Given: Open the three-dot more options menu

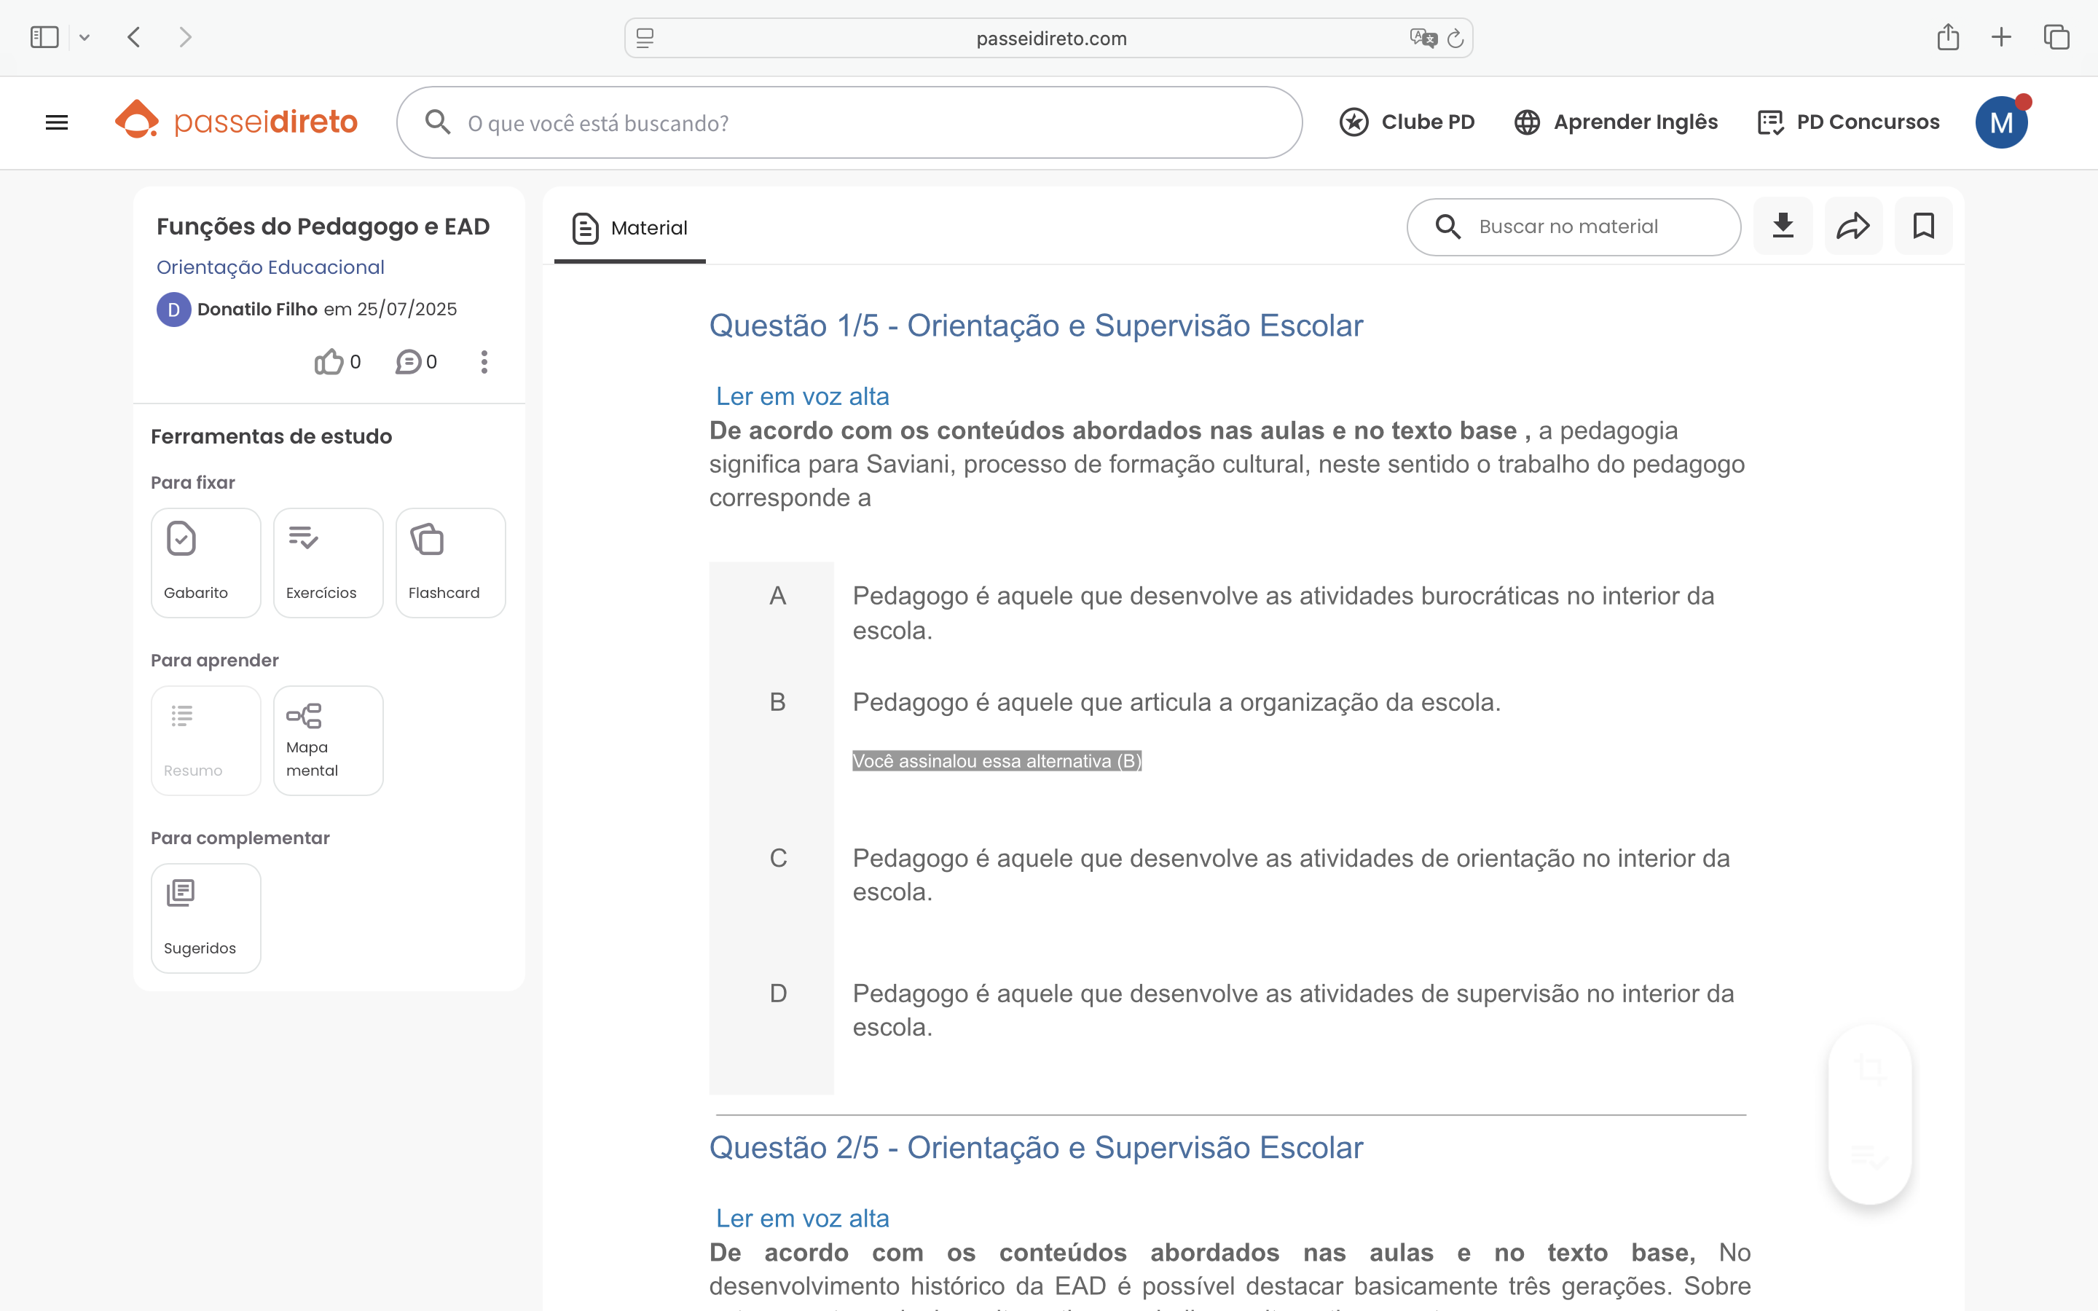Looking at the screenshot, I should click(x=484, y=361).
